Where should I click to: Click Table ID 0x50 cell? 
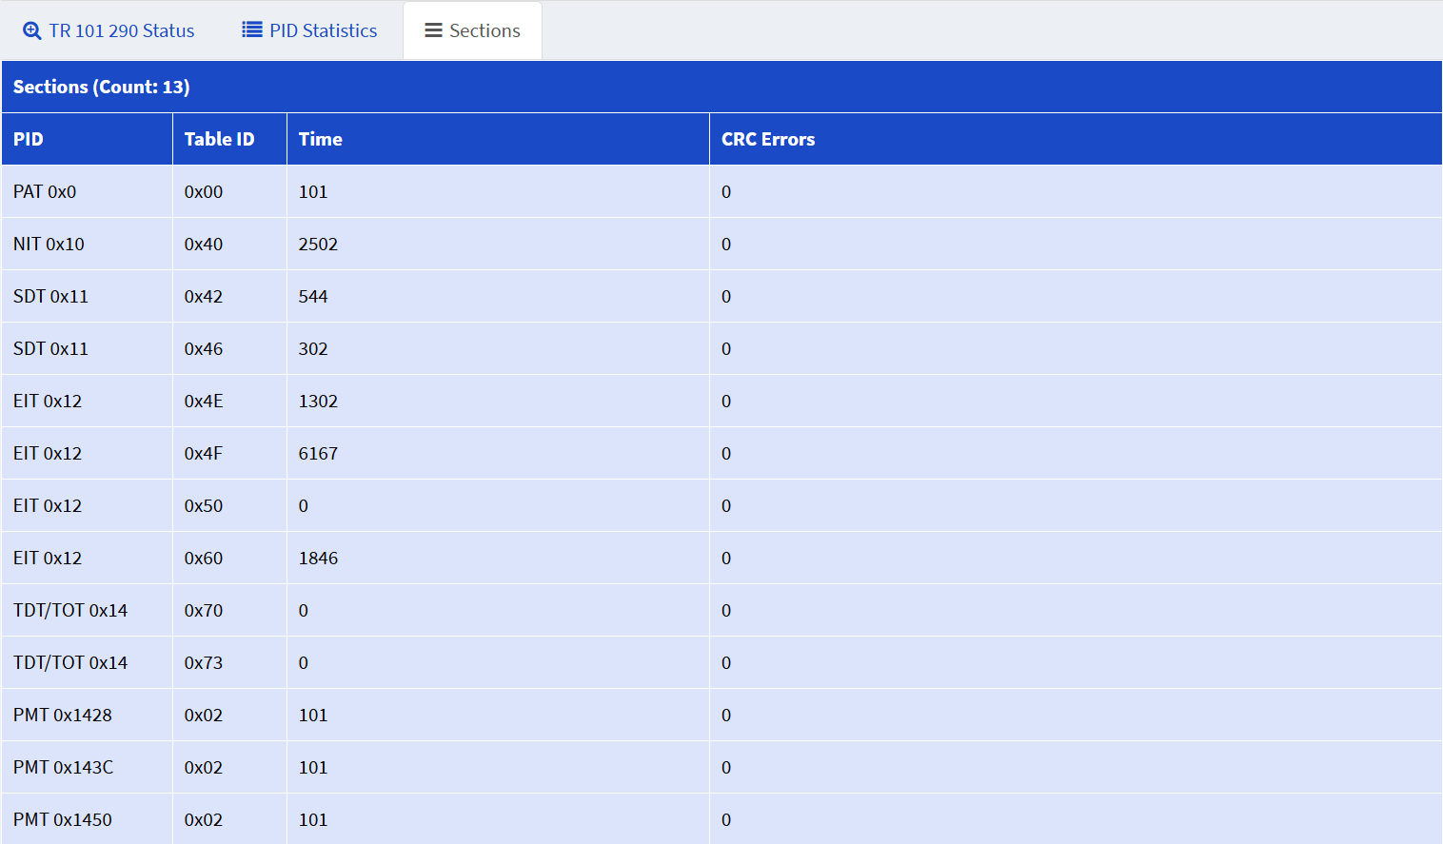[229, 505]
